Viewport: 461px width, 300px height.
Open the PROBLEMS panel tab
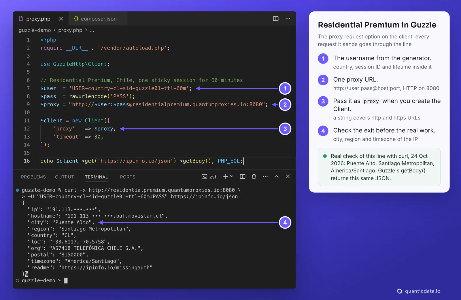(x=33, y=177)
